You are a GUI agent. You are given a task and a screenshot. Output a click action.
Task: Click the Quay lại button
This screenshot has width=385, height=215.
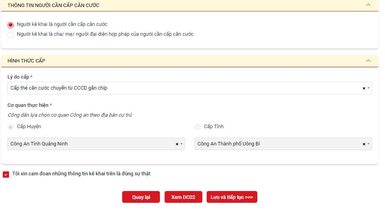tap(141, 197)
